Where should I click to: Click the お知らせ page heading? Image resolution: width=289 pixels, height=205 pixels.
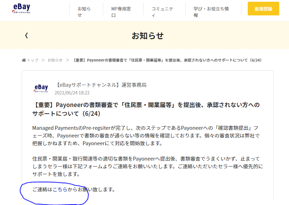pyautogui.click(x=148, y=36)
